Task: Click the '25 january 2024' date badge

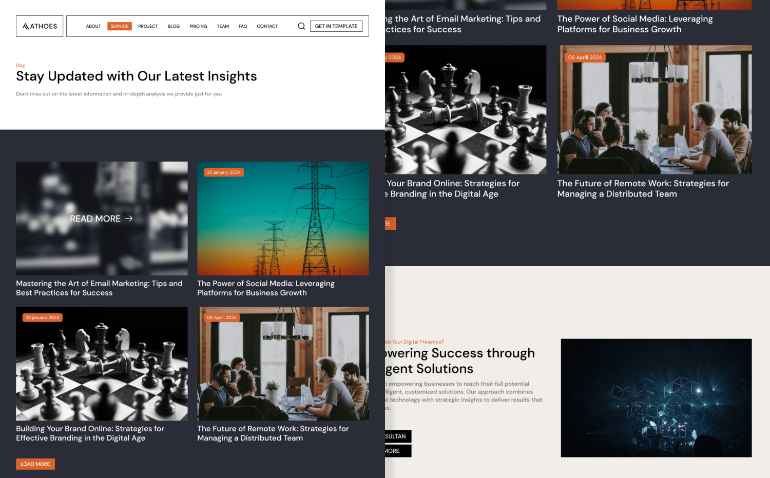Action: tap(224, 172)
